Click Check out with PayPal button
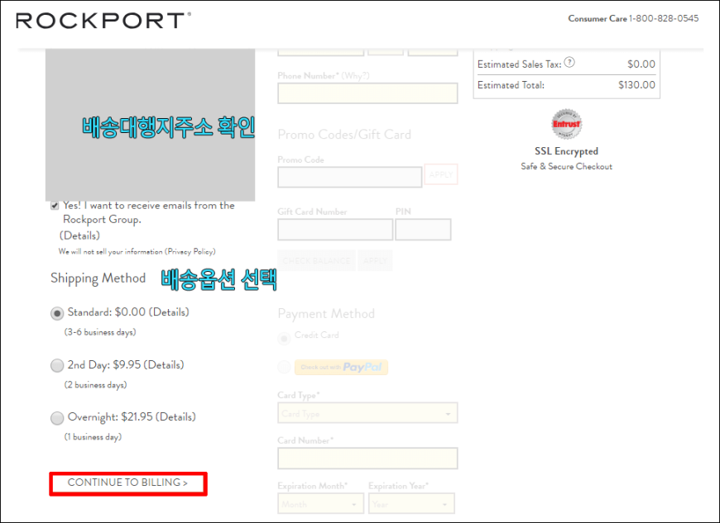This screenshot has height=523, width=720. click(341, 367)
